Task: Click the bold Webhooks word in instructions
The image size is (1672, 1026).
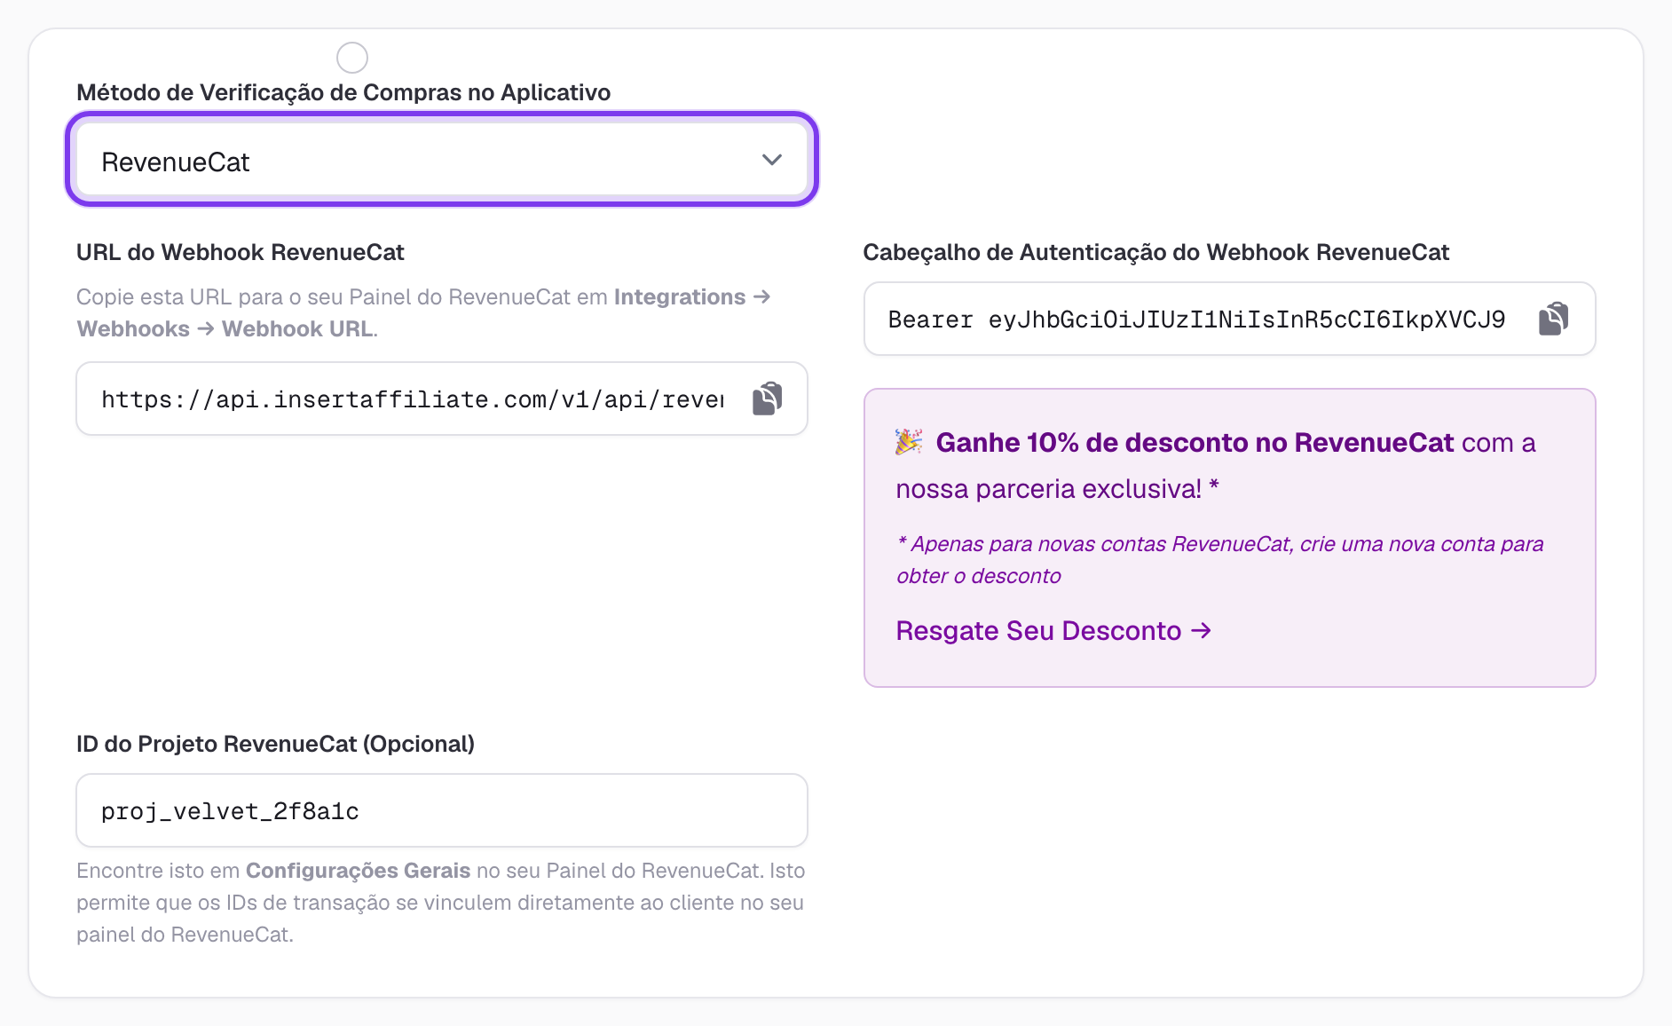Action: pyautogui.click(x=133, y=328)
